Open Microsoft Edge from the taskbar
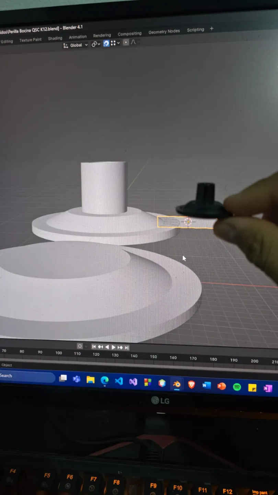The width and height of the screenshot is (278, 495). 105,380
